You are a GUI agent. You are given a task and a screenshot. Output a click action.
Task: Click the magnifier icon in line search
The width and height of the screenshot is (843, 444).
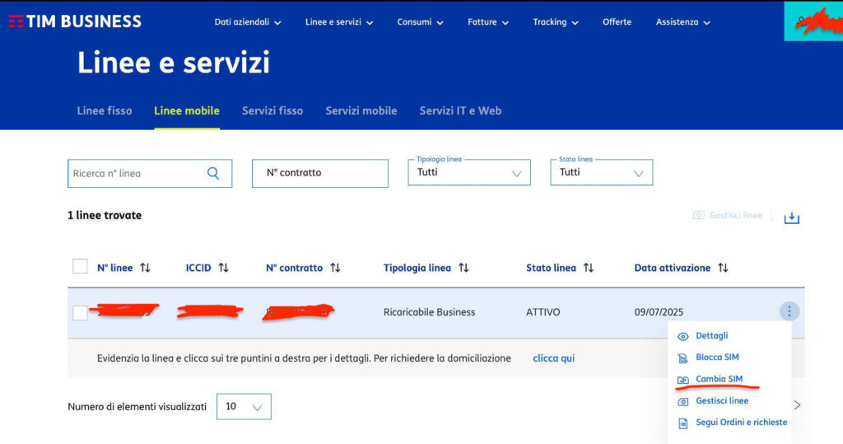click(213, 173)
